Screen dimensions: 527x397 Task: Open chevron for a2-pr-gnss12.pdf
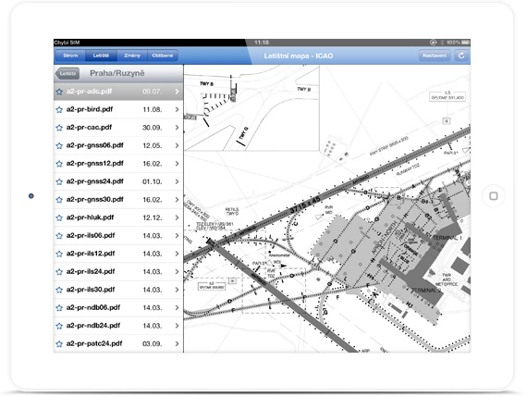tap(177, 164)
